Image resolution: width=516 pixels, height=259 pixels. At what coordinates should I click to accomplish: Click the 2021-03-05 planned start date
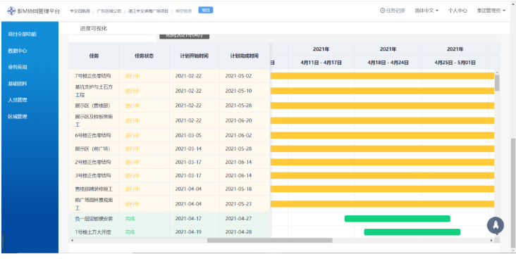(x=188, y=135)
